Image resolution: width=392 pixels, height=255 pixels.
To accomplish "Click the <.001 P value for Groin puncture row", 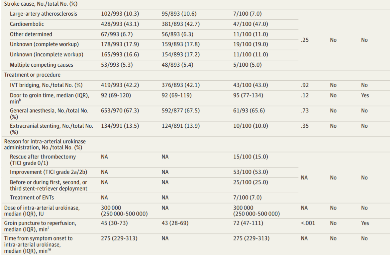I will point(308,223).
